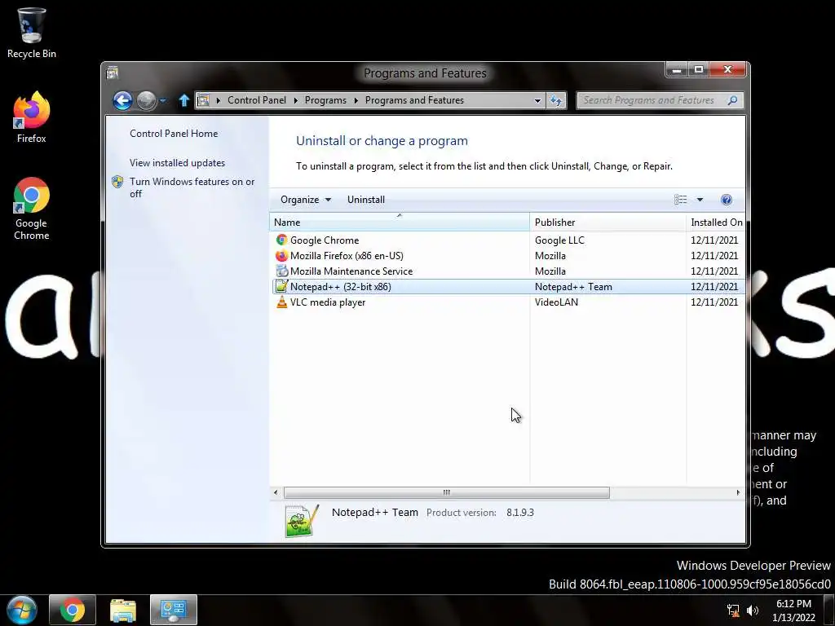This screenshot has height=626, width=835.
Task: Click the horizontal scrollbar right arrow
Action: tap(738, 492)
